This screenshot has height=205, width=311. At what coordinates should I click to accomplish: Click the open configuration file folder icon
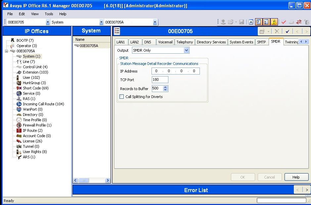coord(231,22)
